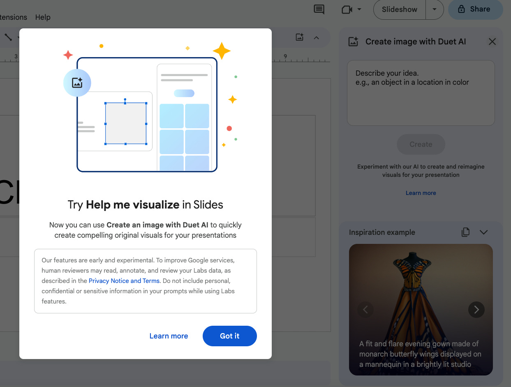Click the Duet AI panel header image icon
Image resolution: width=511 pixels, height=387 pixels.
coord(353,42)
